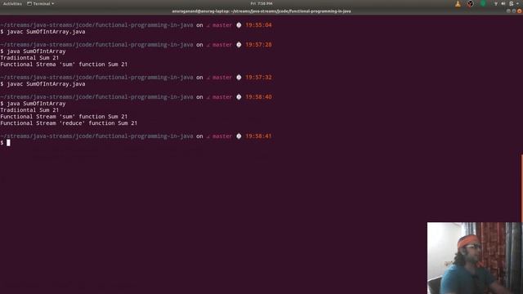Click the path on the 19:57:32 prompt line
Image resolution: width=523 pixels, height=294 pixels.
[96, 78]
